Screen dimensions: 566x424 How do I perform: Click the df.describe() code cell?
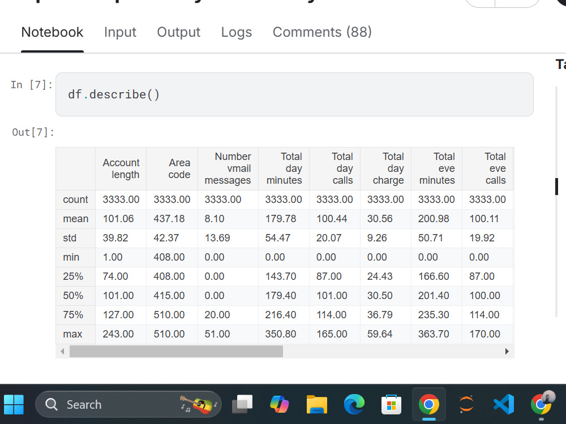click(294, 94)
